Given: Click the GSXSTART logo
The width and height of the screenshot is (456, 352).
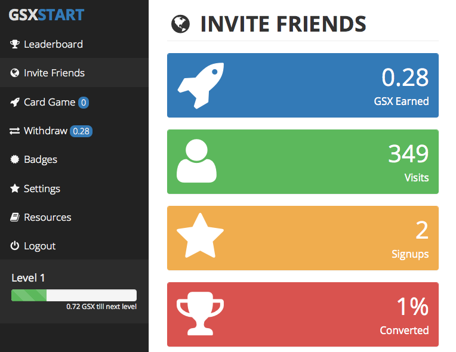Looking at the screenshot, I should coord(47,15).
